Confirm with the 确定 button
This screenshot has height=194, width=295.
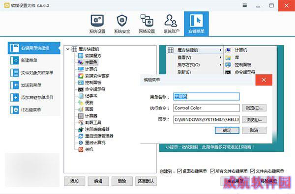[227, 130]
